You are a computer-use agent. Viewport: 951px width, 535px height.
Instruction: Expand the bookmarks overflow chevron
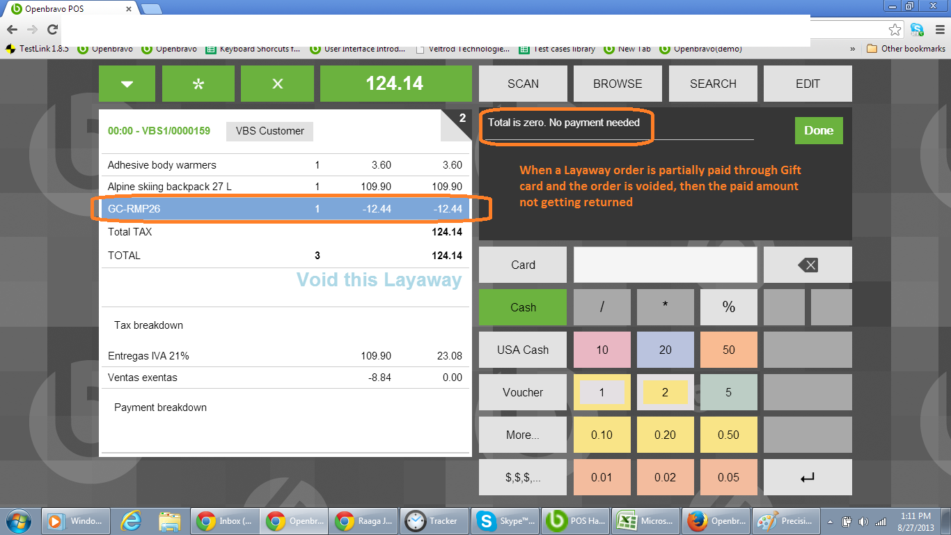point(853,49)
